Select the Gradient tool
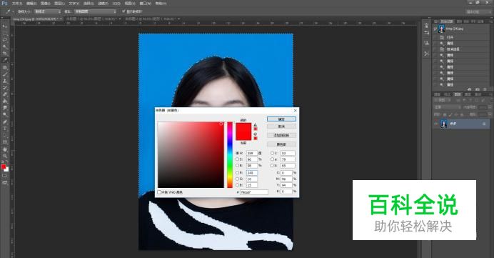This screenshot has height=258, width=494. (x=5, y=101)
